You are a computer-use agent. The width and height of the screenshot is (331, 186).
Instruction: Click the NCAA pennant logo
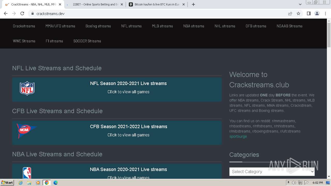pos(27,131)
